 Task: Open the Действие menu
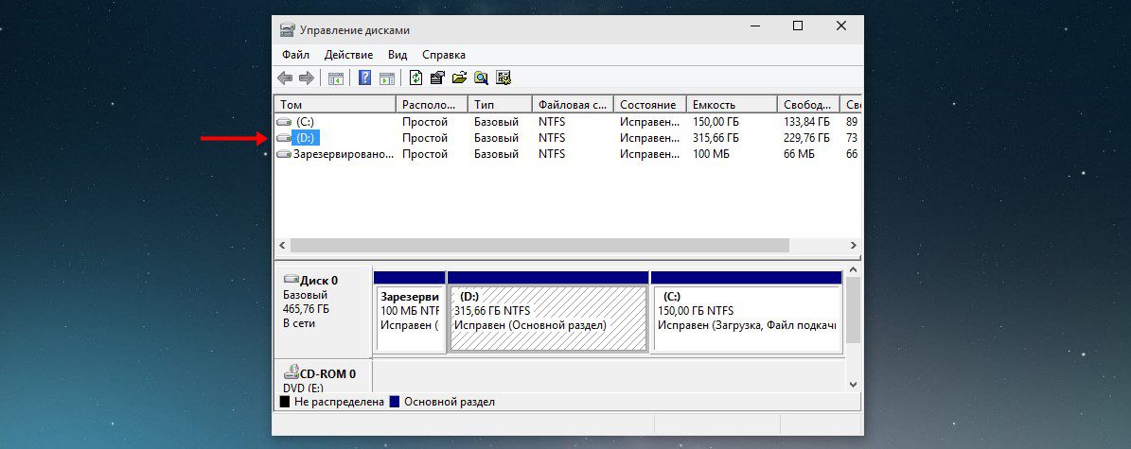pos(348,55)
